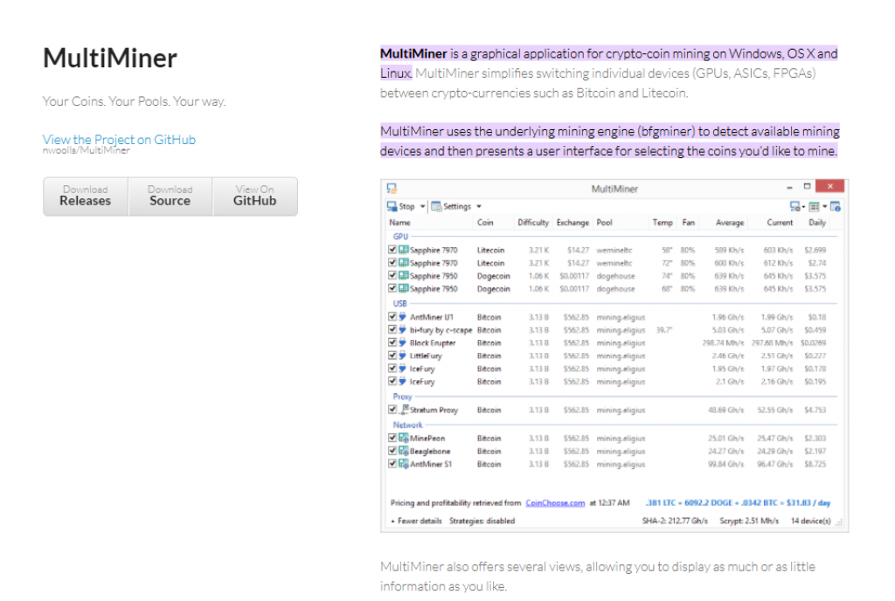Open the Settings dropdown arrow
This screenshot has width=895, height=601.
[479, 206]
